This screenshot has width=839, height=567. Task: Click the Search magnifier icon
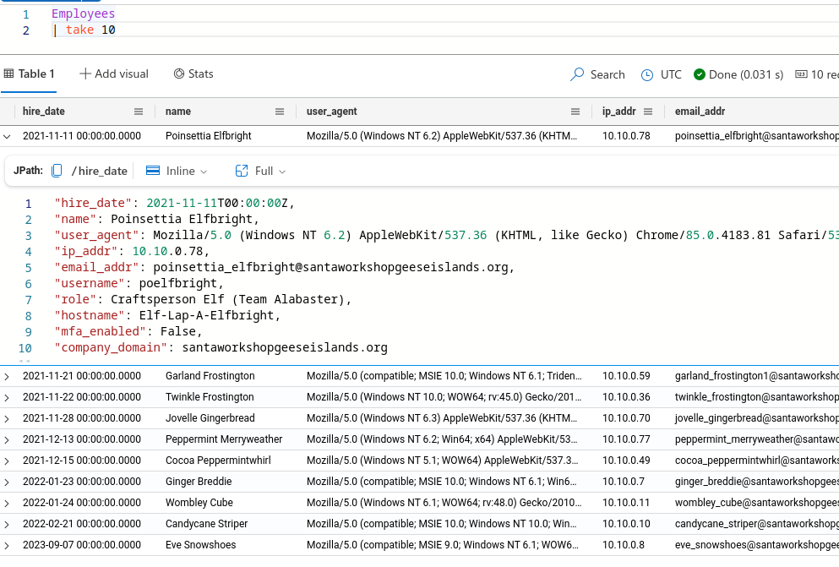click(578, 74)
